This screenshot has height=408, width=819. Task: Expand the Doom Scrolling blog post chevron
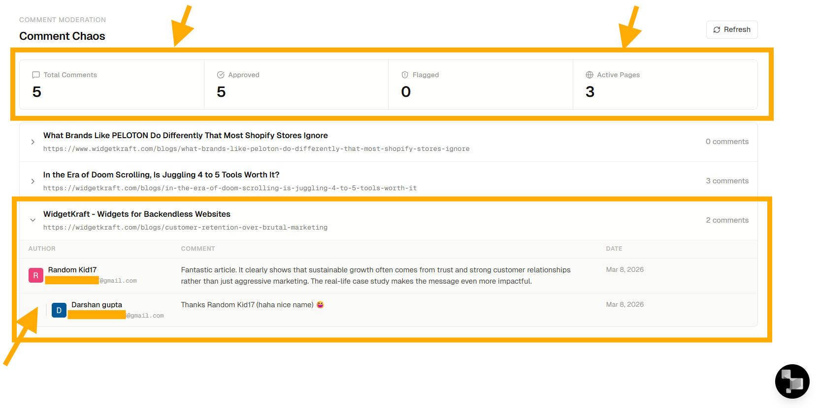(33, 181)
